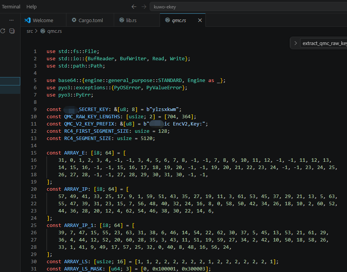Click the src breadcrumb
Viewport: 347px width, 272px height.
[x=30, y=31]
